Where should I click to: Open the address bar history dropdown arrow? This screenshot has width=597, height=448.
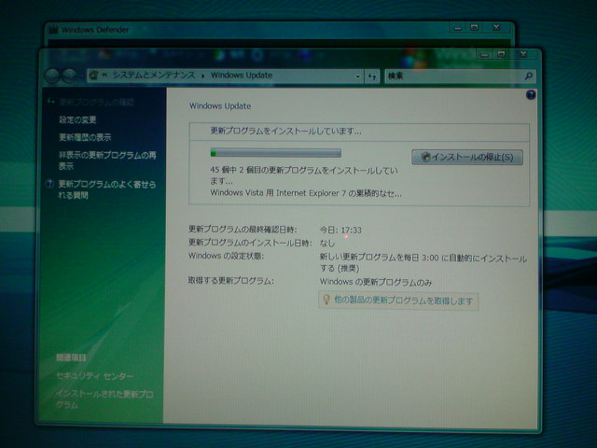(x=357, y=77)
